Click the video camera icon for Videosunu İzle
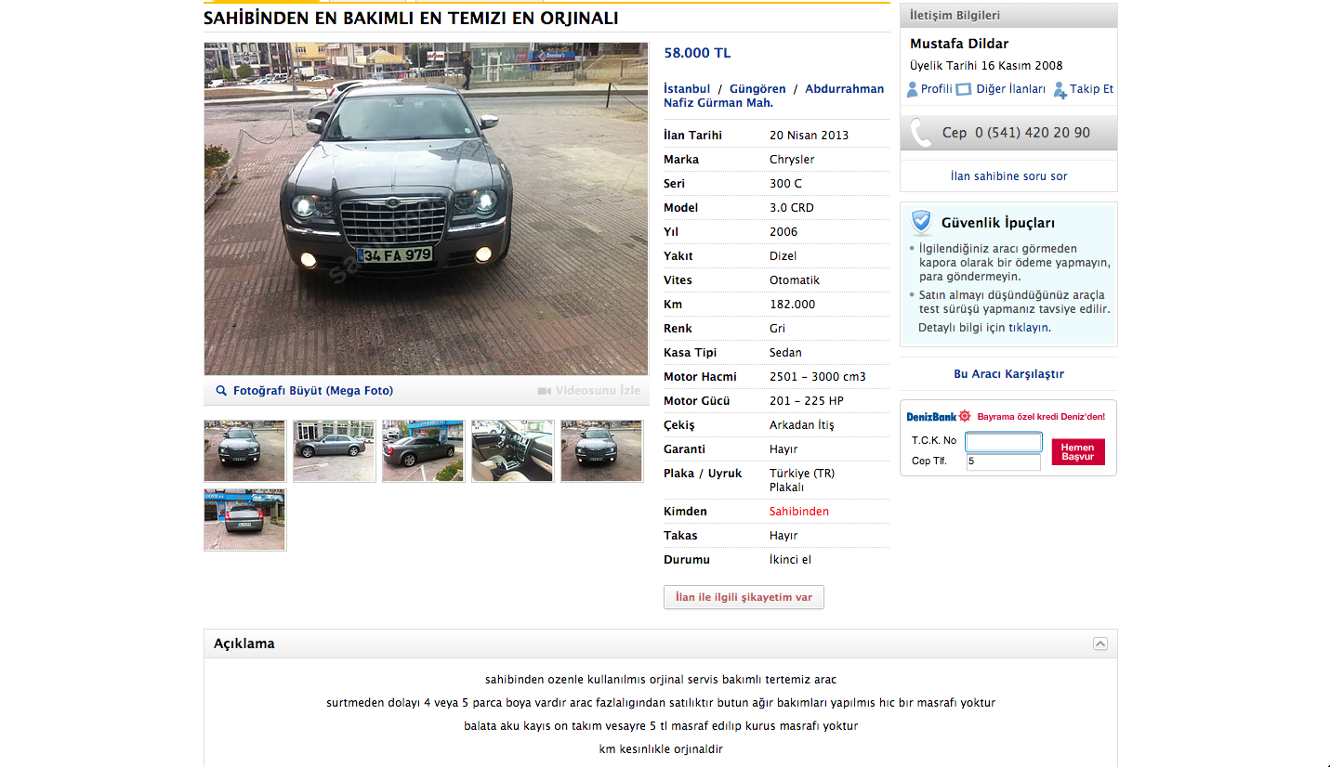The width and height of the screenshot is (1330, 767). click(545, 391)
